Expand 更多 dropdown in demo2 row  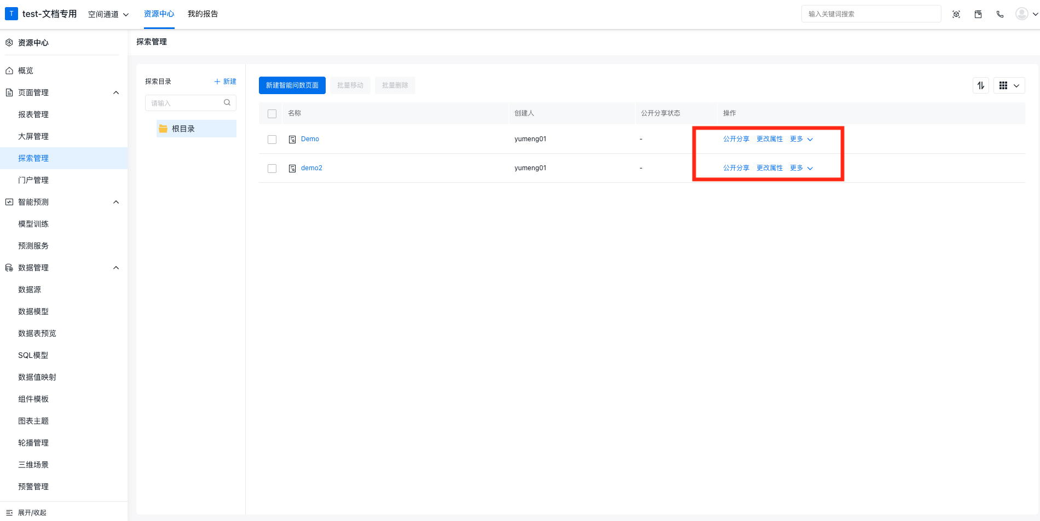tap(801, 168)
